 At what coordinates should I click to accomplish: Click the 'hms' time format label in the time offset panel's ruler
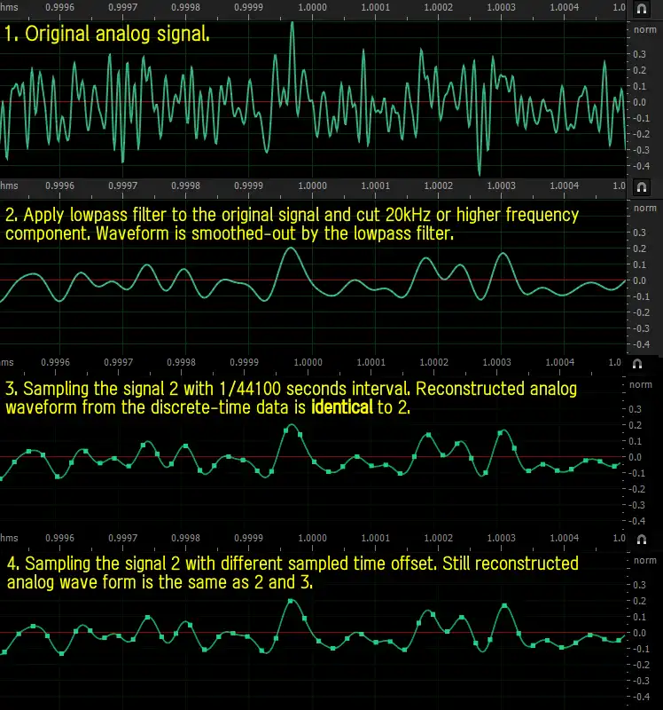tap(9, 538)
